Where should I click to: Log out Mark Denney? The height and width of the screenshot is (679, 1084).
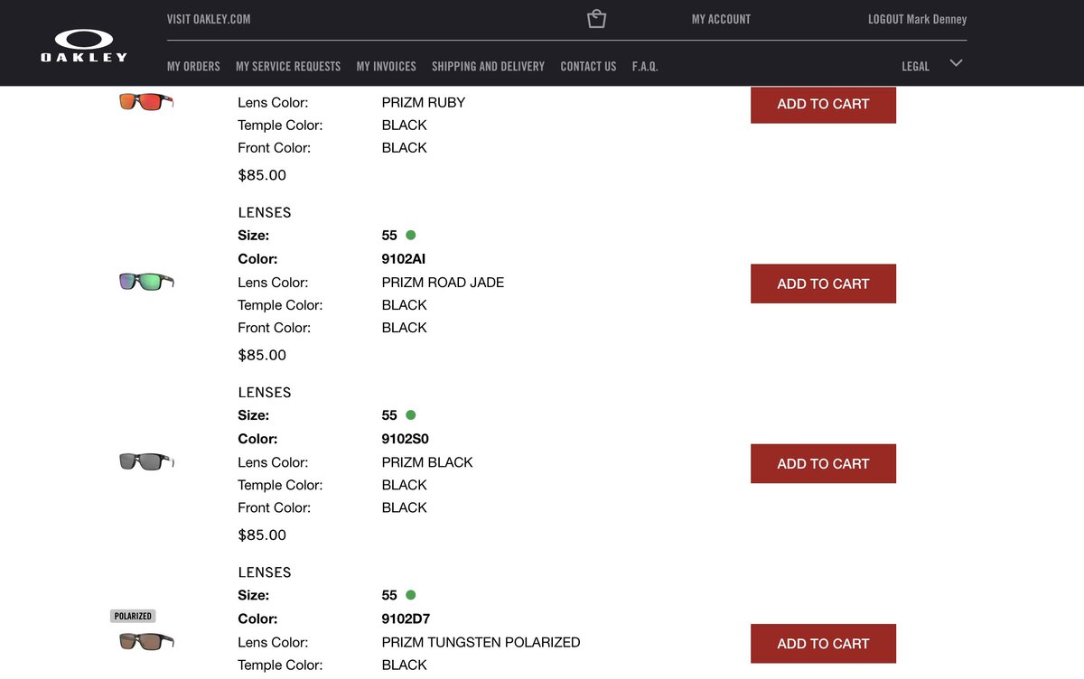point(917,19)
